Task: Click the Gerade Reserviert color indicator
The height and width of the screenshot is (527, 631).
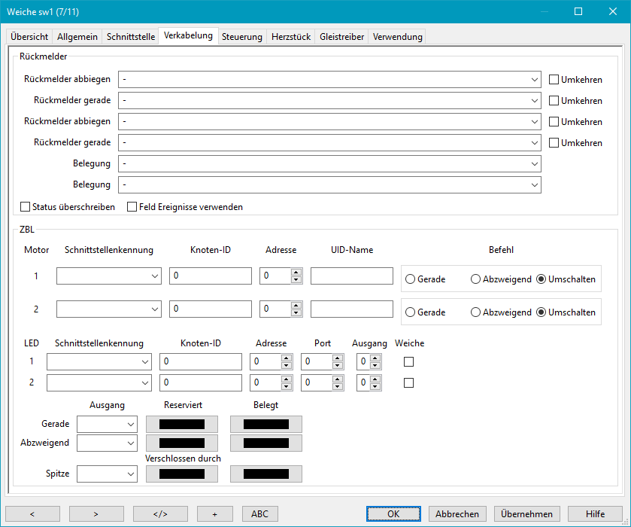Action: click(181, 424)
